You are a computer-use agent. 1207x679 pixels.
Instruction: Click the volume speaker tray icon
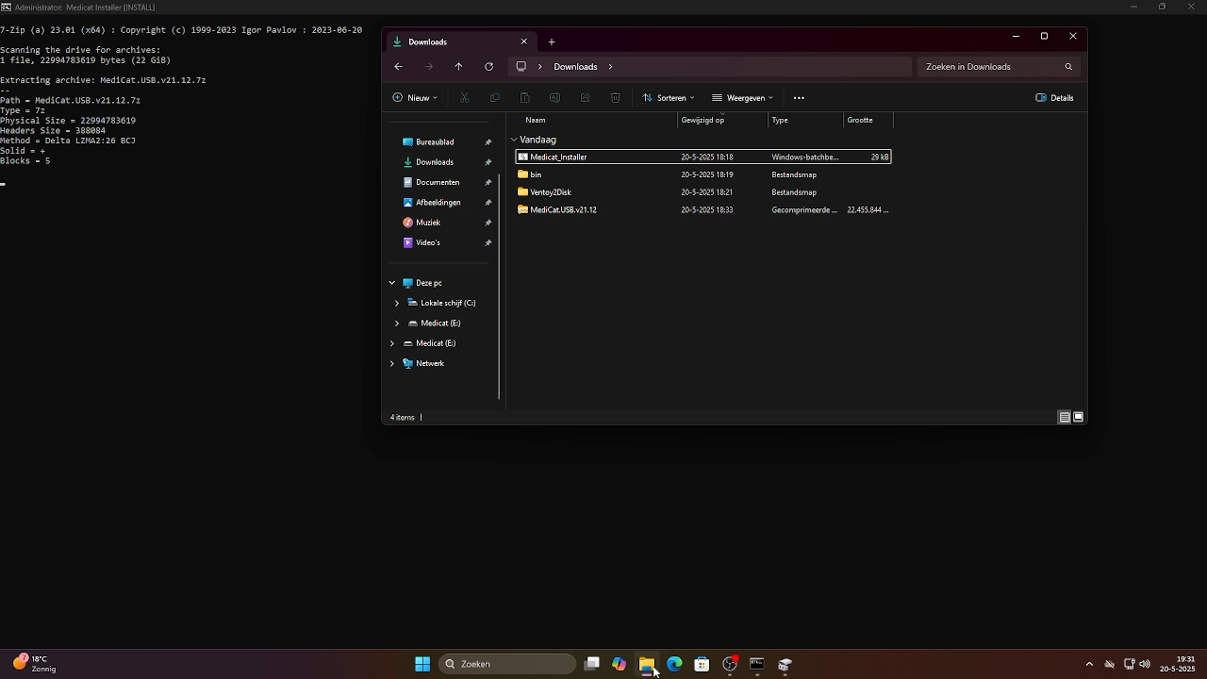click(1145, 664)
